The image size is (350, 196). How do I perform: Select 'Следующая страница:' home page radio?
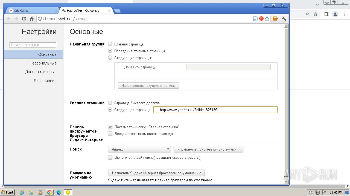(110, 110)
